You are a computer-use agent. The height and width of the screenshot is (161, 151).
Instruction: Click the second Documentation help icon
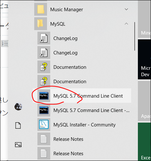[44, 81]
